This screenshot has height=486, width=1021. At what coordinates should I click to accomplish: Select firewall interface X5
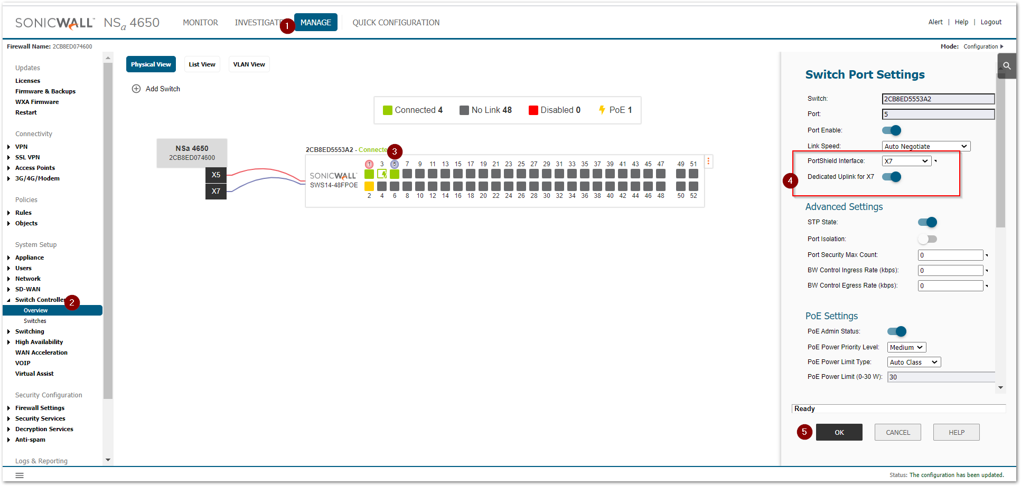tap(216, 175)
